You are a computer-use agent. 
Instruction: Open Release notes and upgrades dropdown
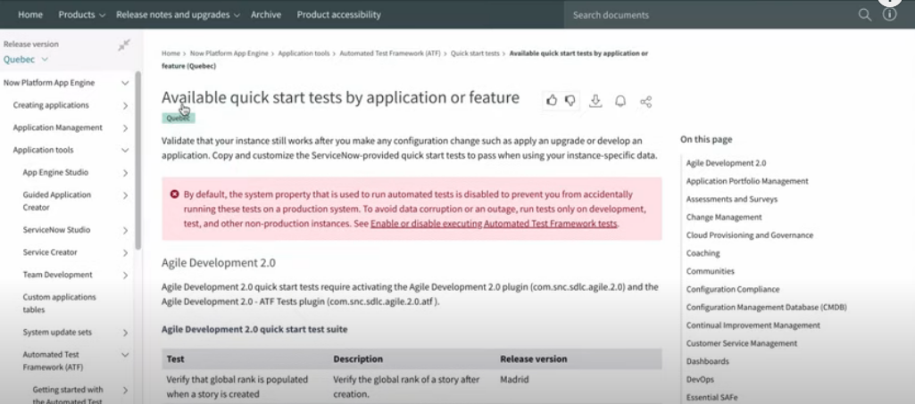(x=178, y=14)
